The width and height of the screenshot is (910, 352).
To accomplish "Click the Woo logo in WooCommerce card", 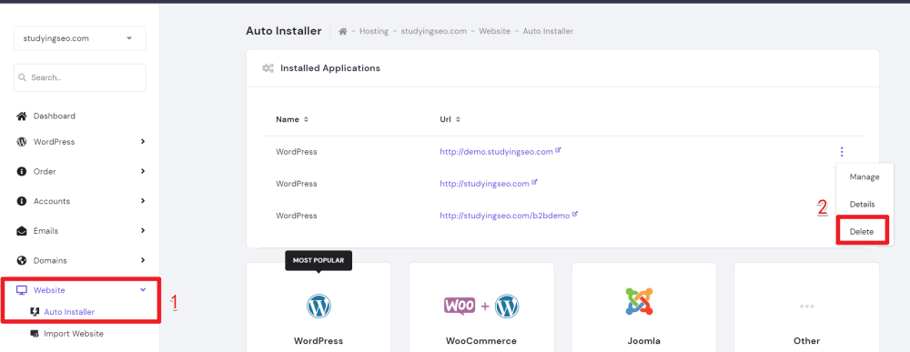I will [x=460, y=306].
